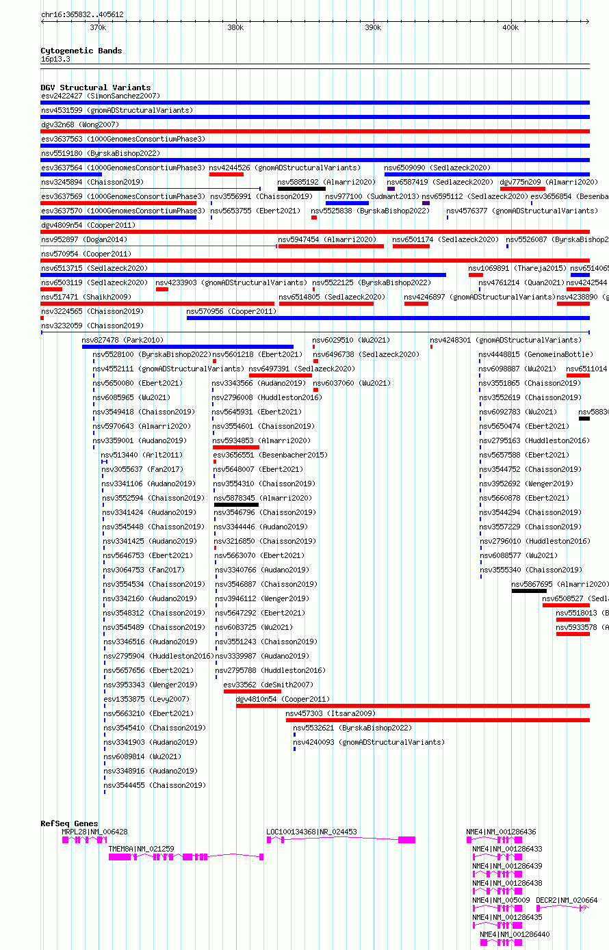Click the 380k ruler position label

[x=235, y=27]
